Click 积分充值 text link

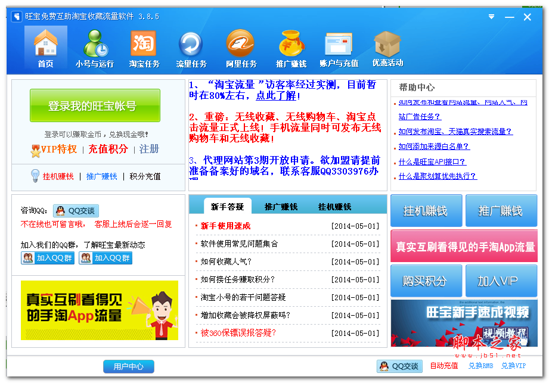(x=145, y=176)
